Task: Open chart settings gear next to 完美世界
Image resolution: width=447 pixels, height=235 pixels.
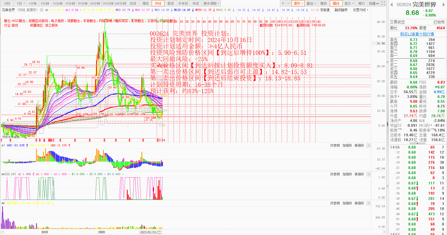Action: click(42, 10)
